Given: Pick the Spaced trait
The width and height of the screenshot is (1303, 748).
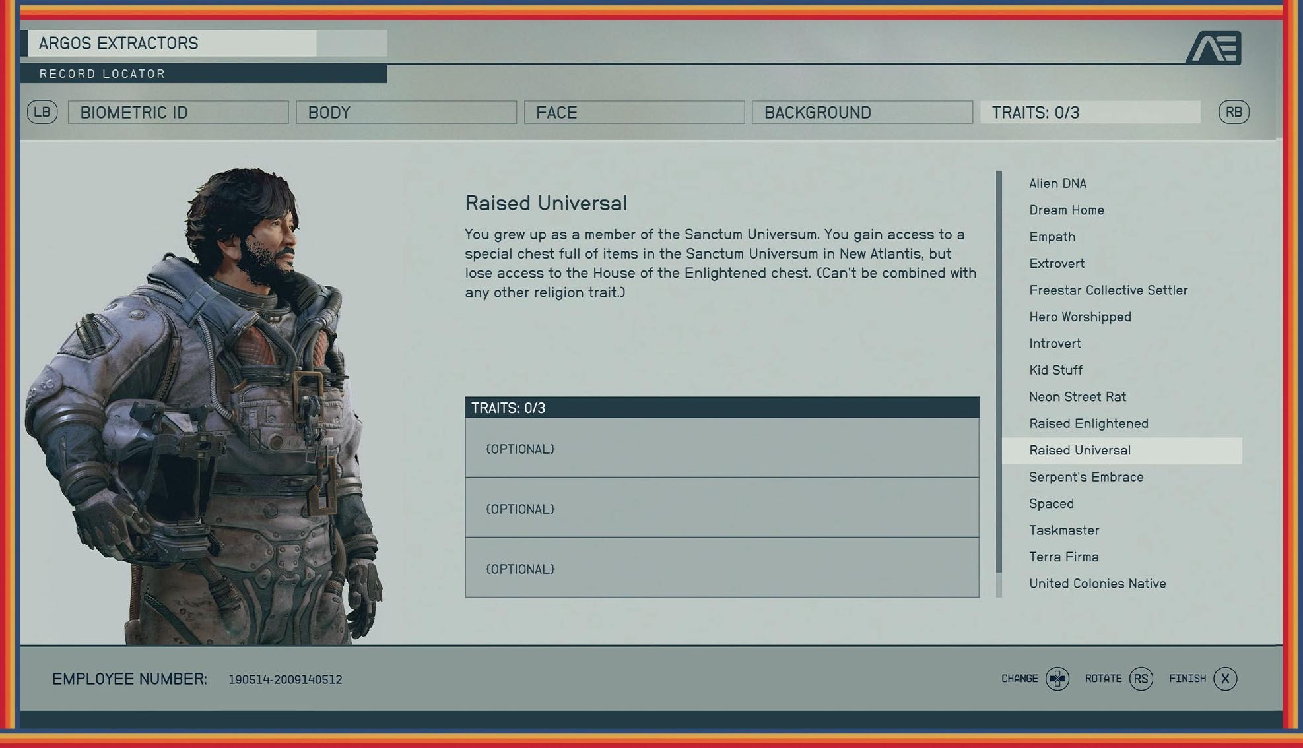Looking at the screenshot, I should click(x=1052, y=504).
